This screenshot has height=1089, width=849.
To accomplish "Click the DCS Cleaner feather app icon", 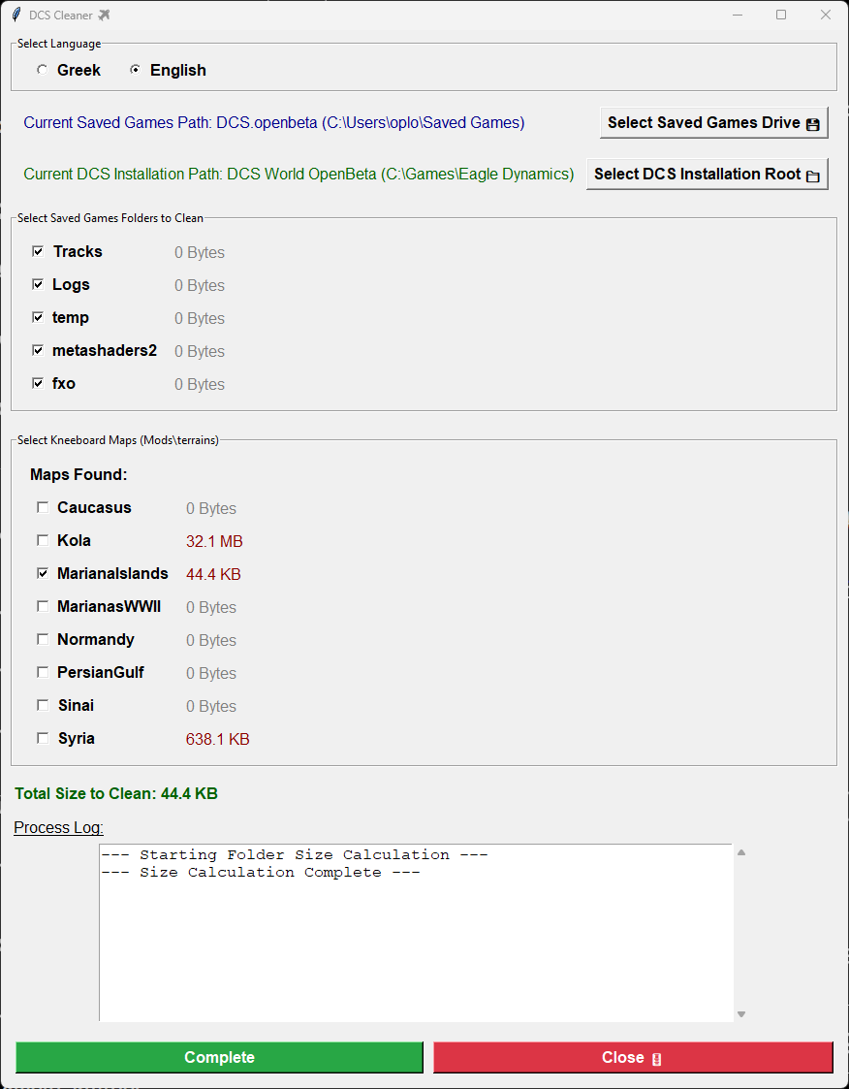I will 16,15.
